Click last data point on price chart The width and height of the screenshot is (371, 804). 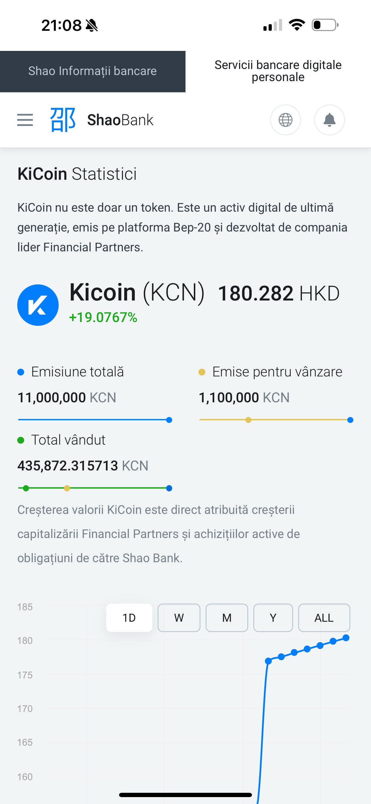[x=346, y=638]
